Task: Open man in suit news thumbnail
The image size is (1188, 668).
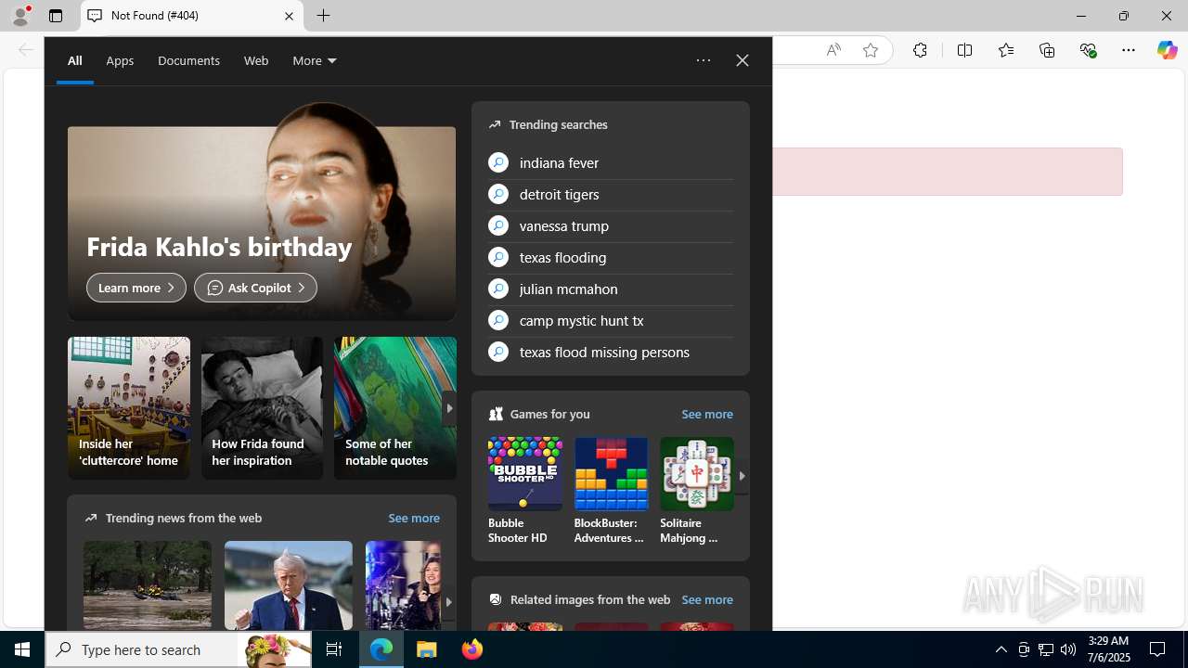Action: [289, 585]
